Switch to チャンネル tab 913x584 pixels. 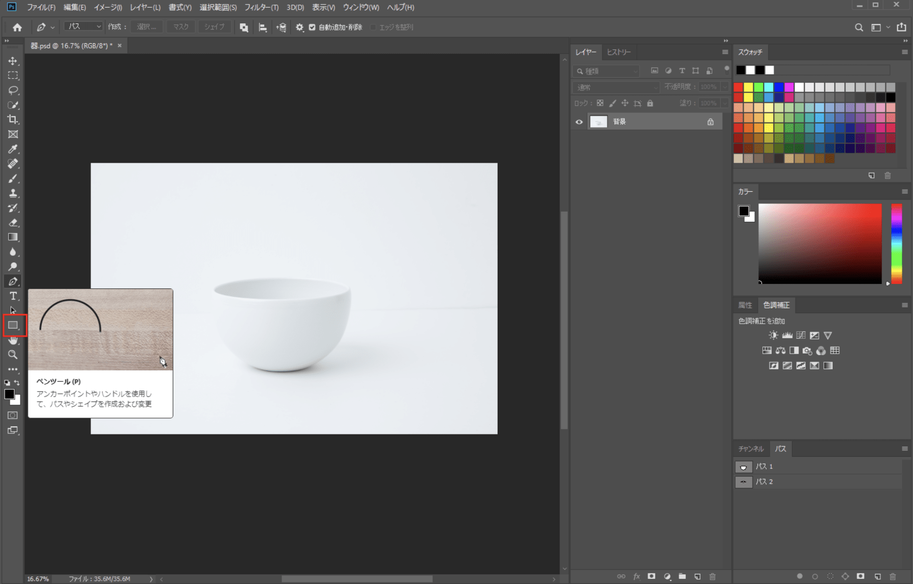(x=751, y=449)
